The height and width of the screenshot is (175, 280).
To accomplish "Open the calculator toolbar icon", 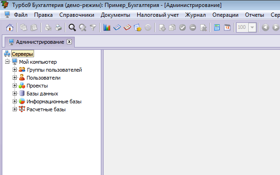I will [x=217, y=27].
